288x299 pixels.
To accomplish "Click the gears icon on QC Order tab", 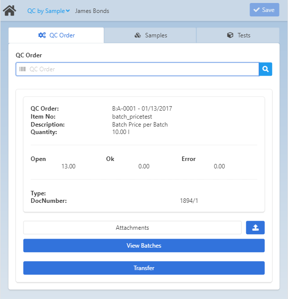I will tap(42, 35).
